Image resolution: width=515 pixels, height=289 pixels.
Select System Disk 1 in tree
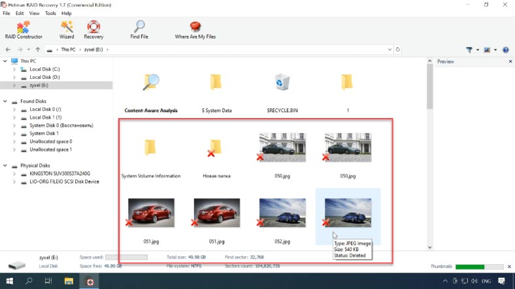pos(44,133)
